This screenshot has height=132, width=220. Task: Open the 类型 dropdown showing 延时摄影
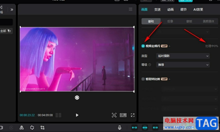[183, 56]
